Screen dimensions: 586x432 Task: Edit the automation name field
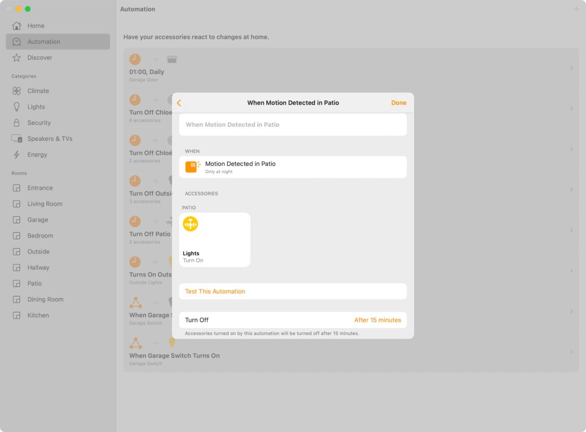click(293, 125)
